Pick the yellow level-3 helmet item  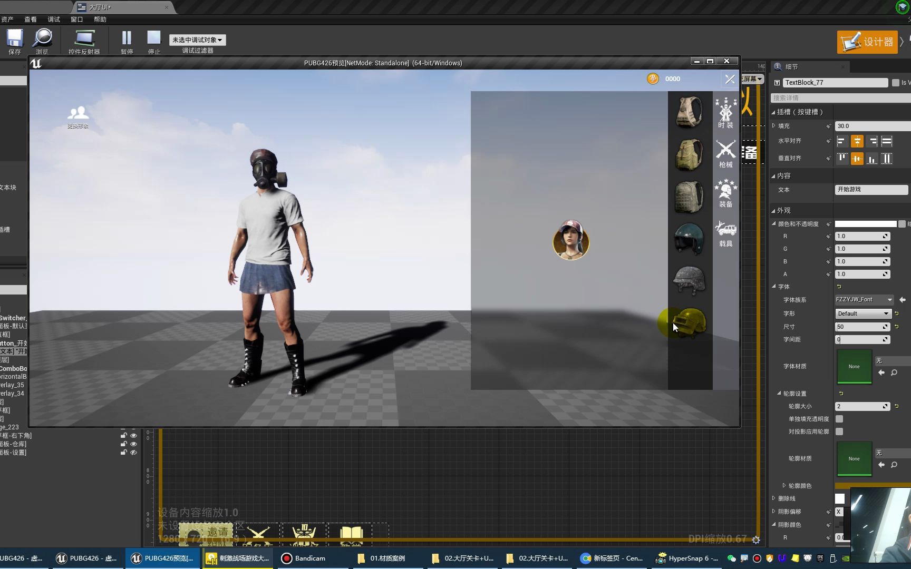689,322
